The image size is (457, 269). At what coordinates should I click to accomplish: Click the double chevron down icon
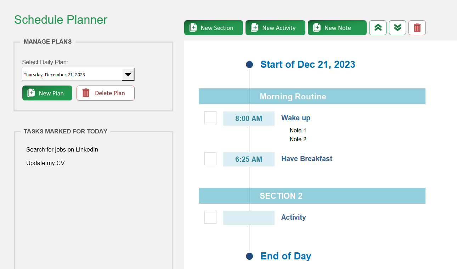click(x=397, y=27)
